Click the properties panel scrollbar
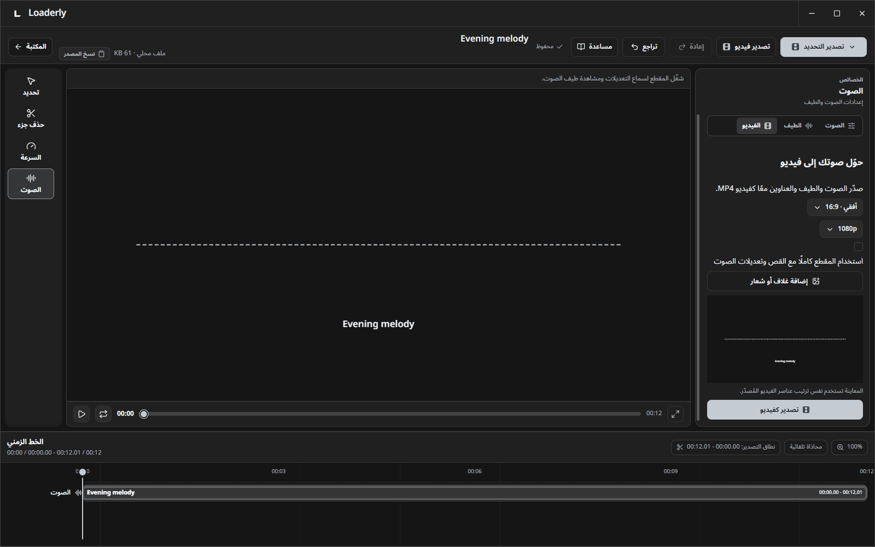The height and width of the screenshot is (547, 875). 698,268
